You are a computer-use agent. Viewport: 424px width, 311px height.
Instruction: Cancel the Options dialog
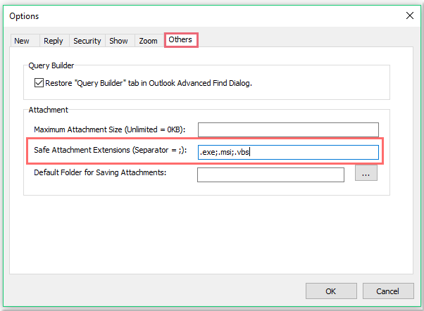pos(387,291)
